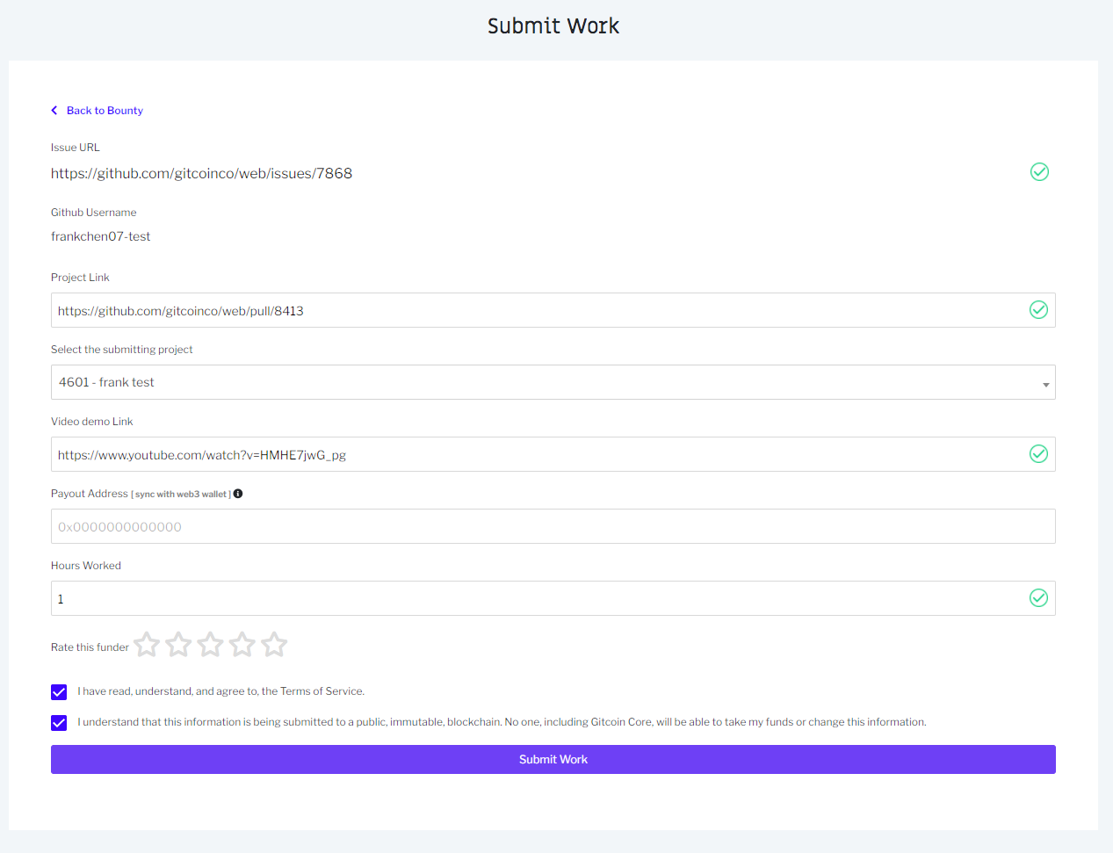Click the Submit Work page heading

click(x=553, y=26)
